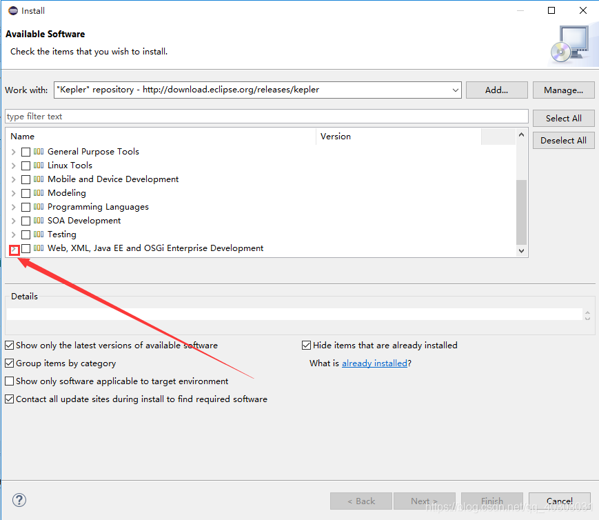Click the Programming Languages category icon
The image size is (599, 520).
tap(39, 206)
